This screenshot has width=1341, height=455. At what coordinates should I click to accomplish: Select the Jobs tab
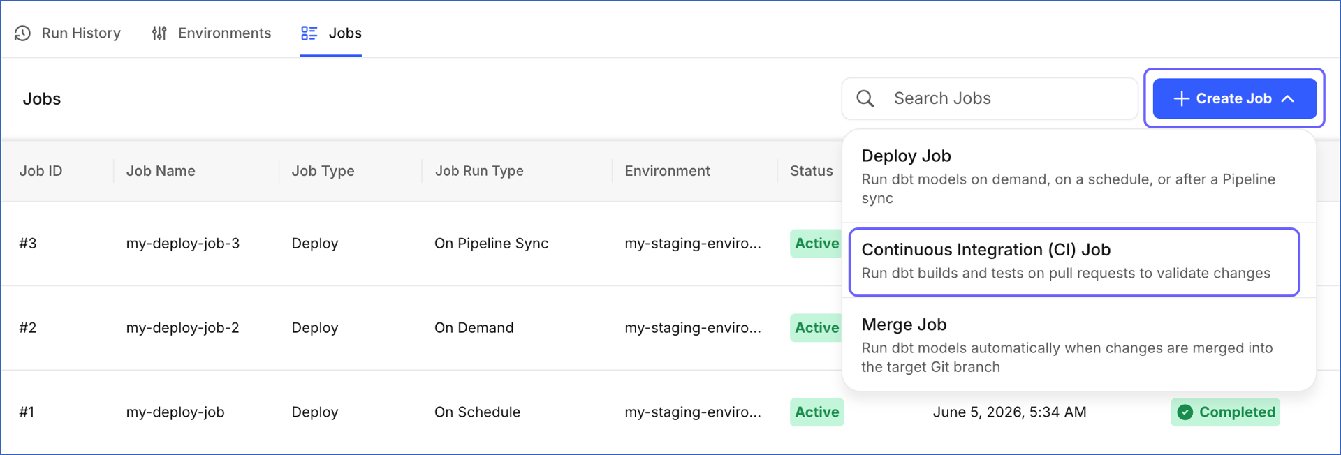[331, 33]
